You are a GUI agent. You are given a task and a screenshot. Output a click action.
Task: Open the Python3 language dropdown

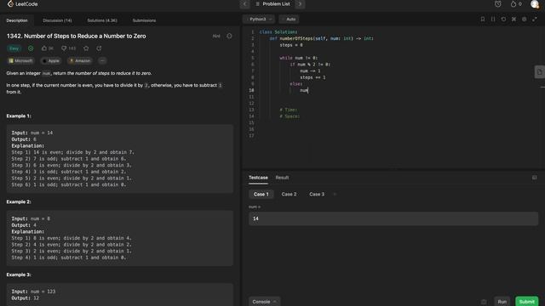(x=259, y=19)
